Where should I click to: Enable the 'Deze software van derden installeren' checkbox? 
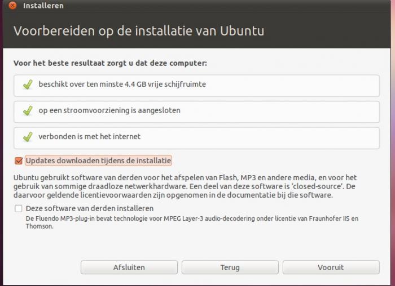[x=19, y=208]
